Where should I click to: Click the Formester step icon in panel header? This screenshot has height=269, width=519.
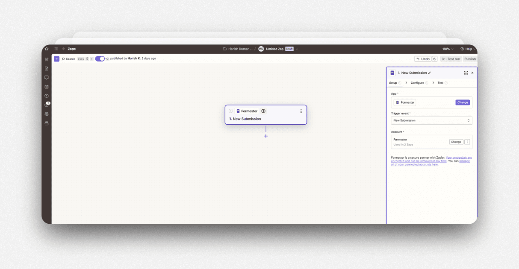click(x=392, y=73)
